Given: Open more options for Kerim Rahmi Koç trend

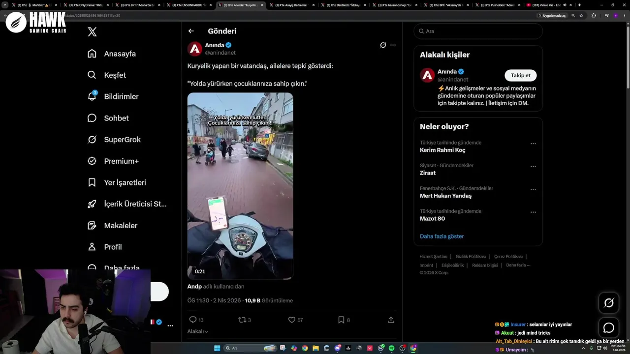Looking at the screenshot, I should pyautogui.click(x=533, y=144).
